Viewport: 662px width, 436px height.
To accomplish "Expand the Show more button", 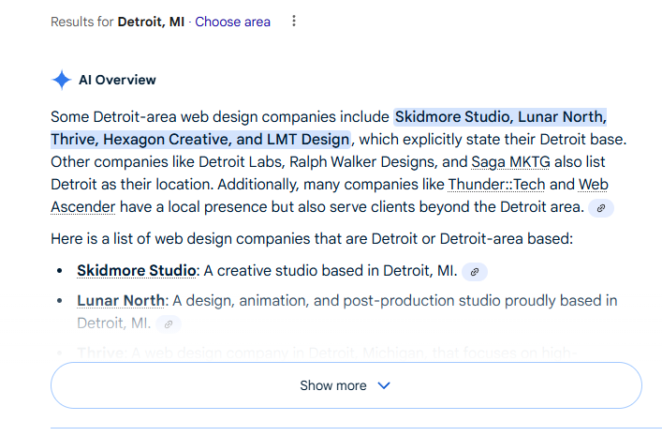I will tap(346, 385).
